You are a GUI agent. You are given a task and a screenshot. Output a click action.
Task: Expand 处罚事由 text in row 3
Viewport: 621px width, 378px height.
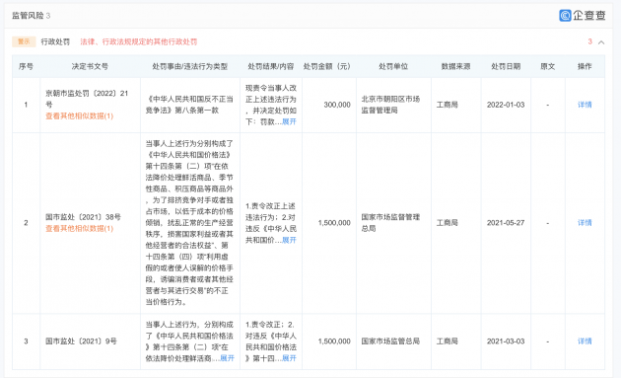point(227,358)
